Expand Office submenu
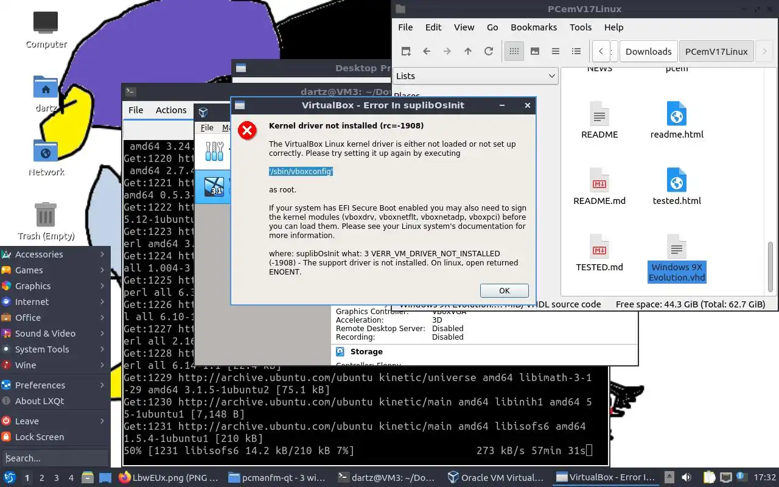 [x=55, y=318]
